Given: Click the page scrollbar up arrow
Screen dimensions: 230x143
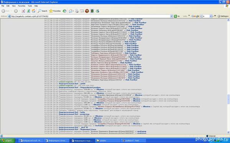Looking at the screenshot, I should coord(228,20).
